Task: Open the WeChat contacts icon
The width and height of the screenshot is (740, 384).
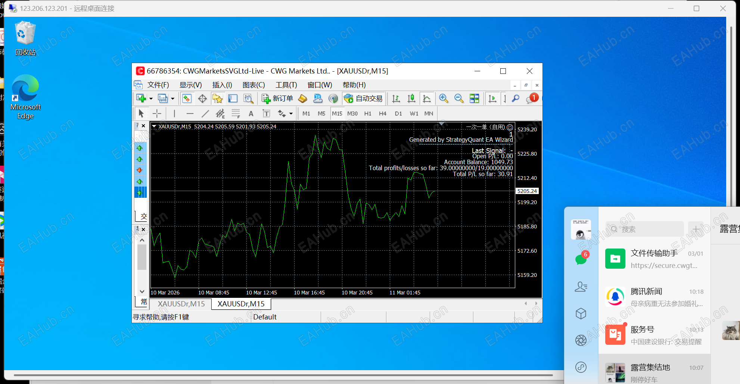Action: tap(581, 287)
